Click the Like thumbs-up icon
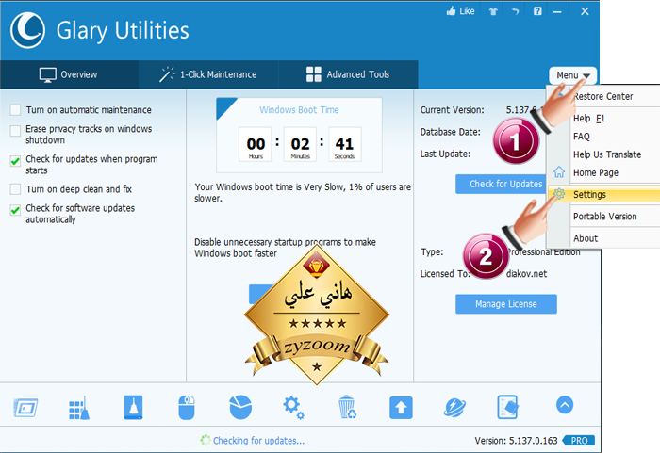The height and width of the screenshot is (453, 660). click(x=452, y=11)
